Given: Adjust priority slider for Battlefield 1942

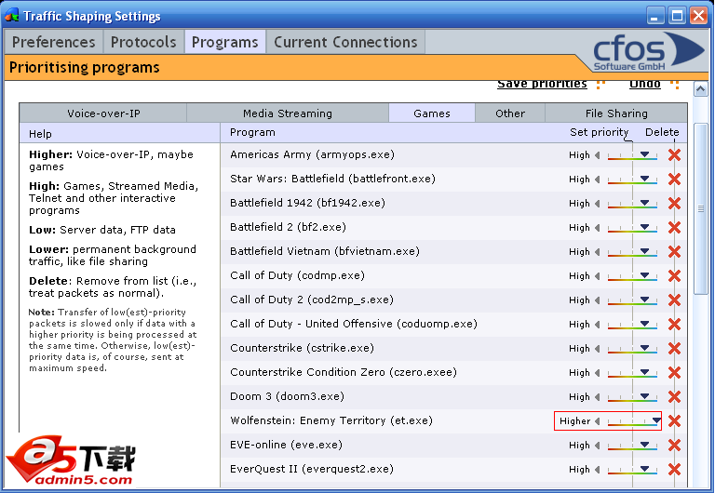Looking at the screenshot, I should click(x=632, y=204).
